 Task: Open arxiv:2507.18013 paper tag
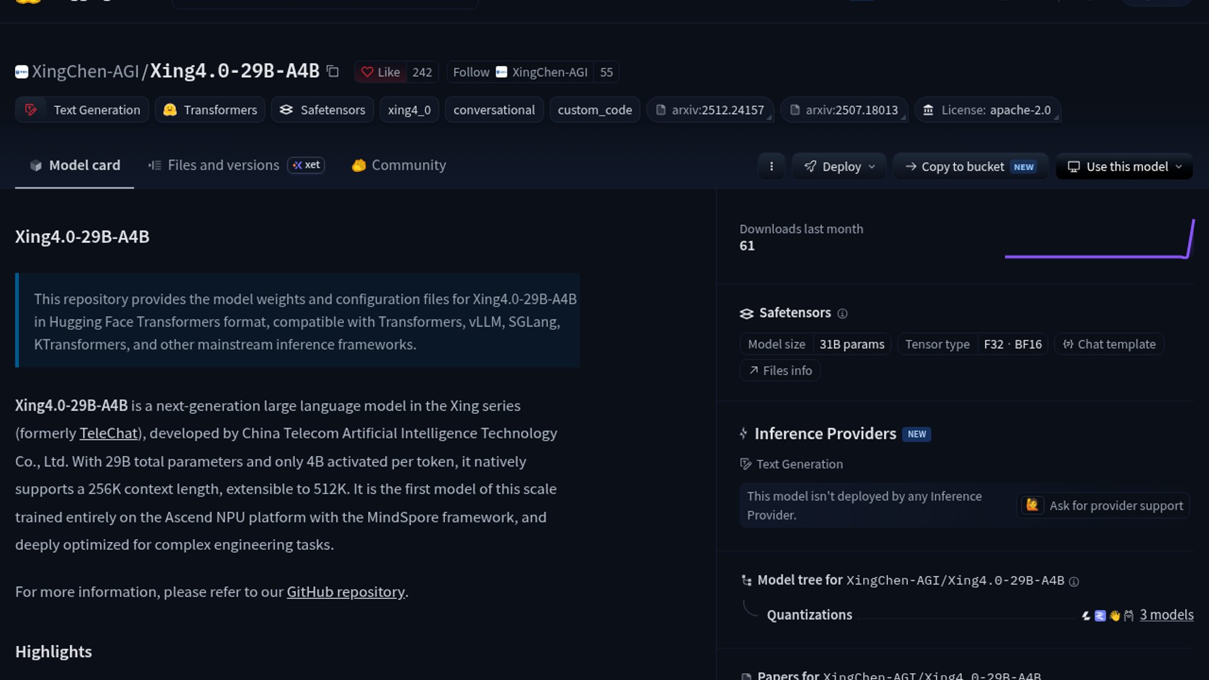tap(844, 110)
